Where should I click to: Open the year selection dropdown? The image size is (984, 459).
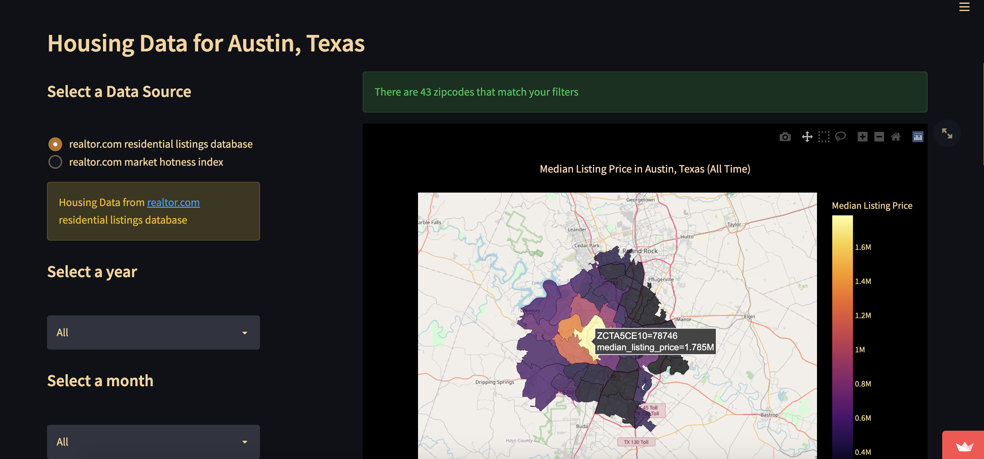click(153, 332)
